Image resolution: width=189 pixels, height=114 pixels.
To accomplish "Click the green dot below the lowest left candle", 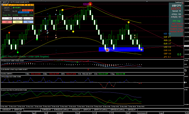I will coord(18,52).
